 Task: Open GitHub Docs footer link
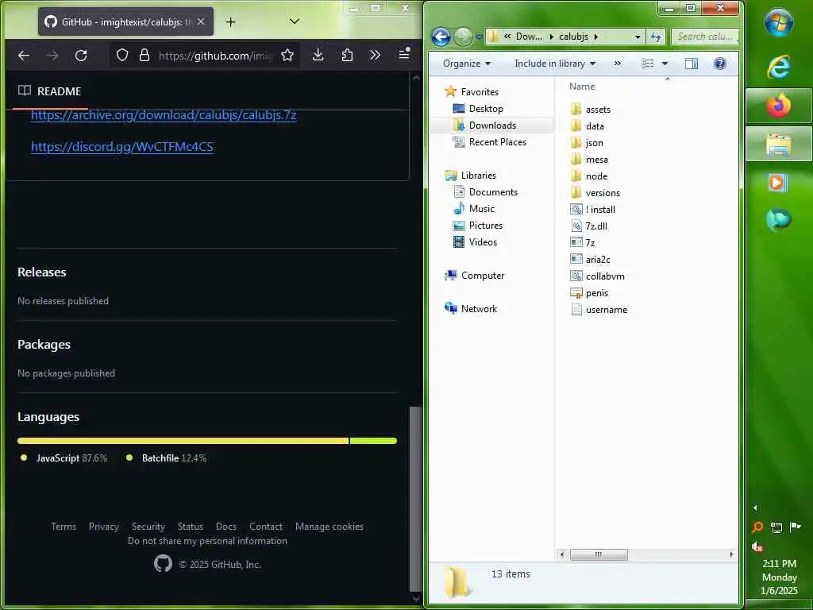coord(226,527)
